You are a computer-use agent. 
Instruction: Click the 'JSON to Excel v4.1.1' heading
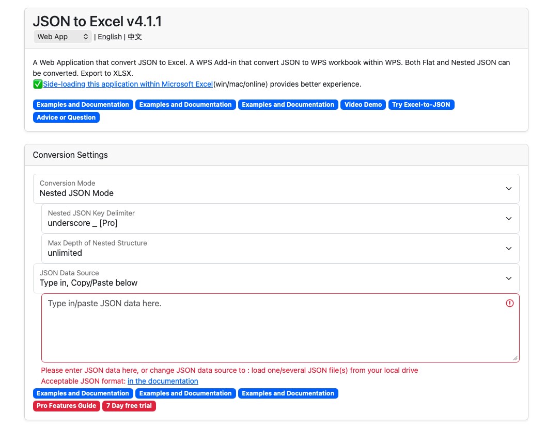pos(97,21)
